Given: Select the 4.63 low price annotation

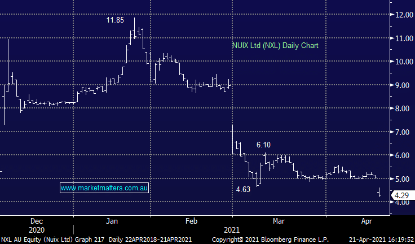Looking at the screenshot, I should [243, 189].
